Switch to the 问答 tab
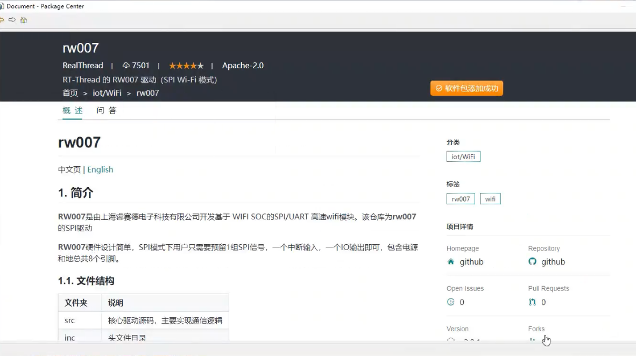The image size is (636, 356). coord(107,110)
